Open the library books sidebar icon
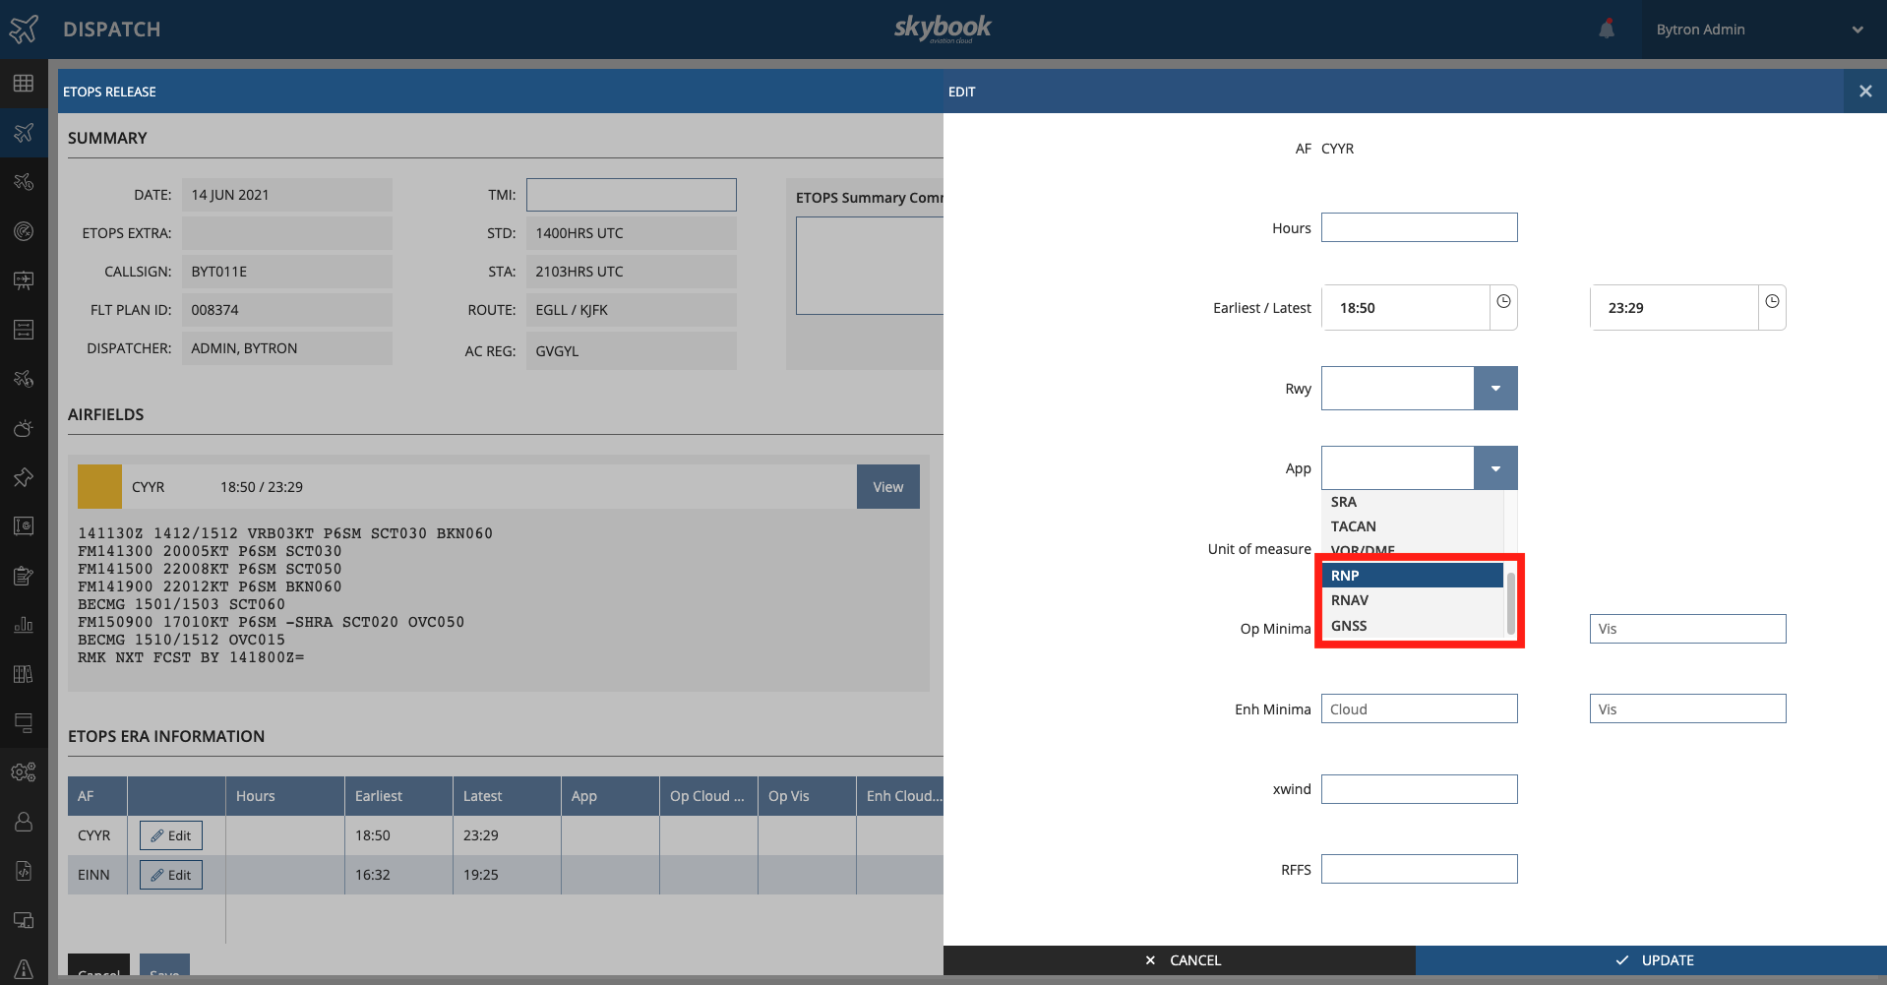 [24, 674]
